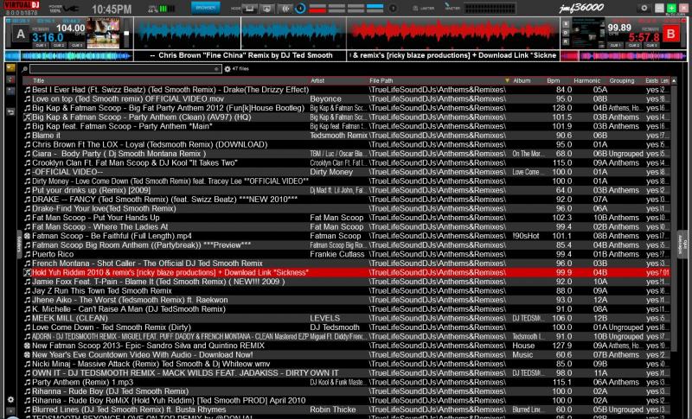Click Artist cell 'Frankie Cutlass'
This screenshot has height=419, width=692.
click(337, 254)
